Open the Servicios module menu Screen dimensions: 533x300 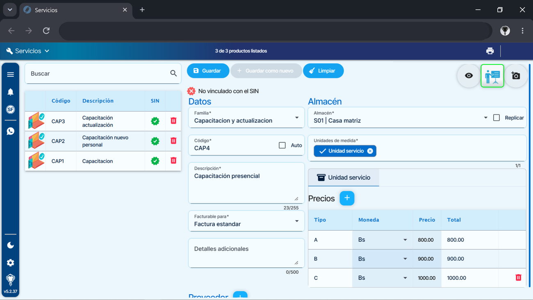tap(28, 51)
